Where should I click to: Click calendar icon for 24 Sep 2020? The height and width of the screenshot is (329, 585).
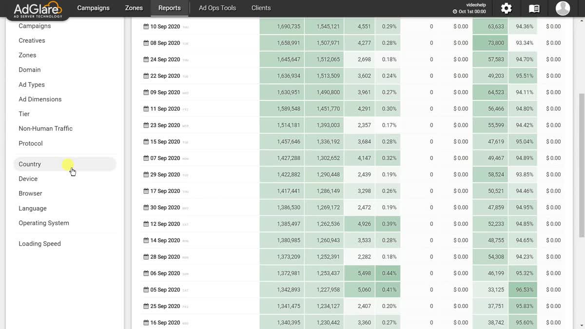pyautogui.click(x=146, y=59)
